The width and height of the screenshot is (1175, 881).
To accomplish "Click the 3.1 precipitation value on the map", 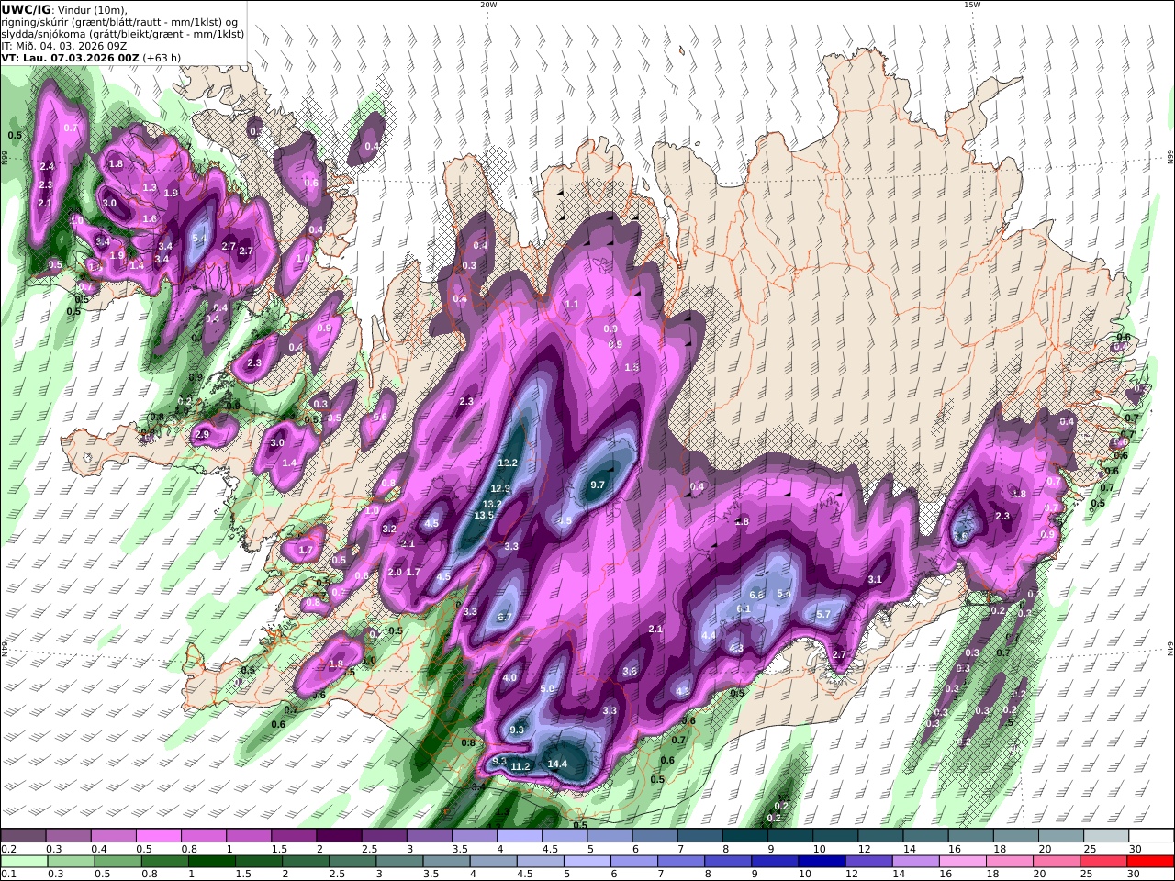I will [875, 579].
